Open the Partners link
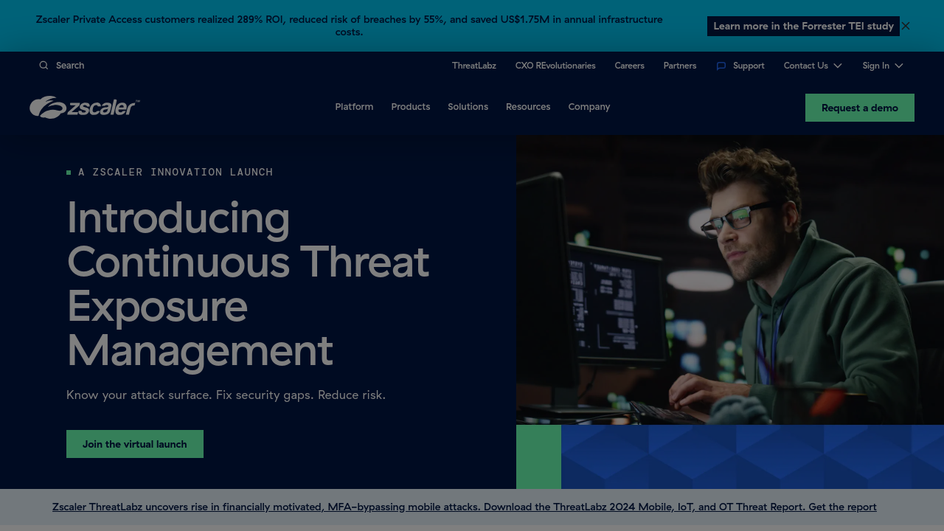 [x=679, y=66]
